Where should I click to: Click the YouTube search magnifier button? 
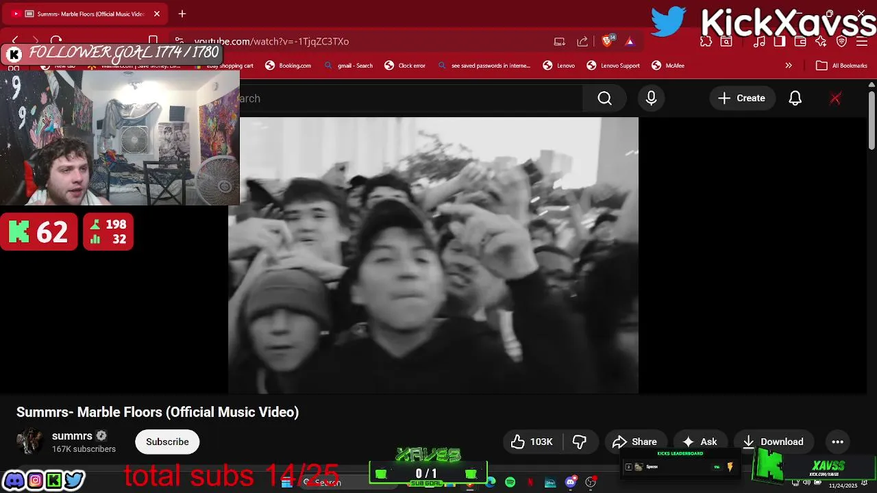pos(605,99)
